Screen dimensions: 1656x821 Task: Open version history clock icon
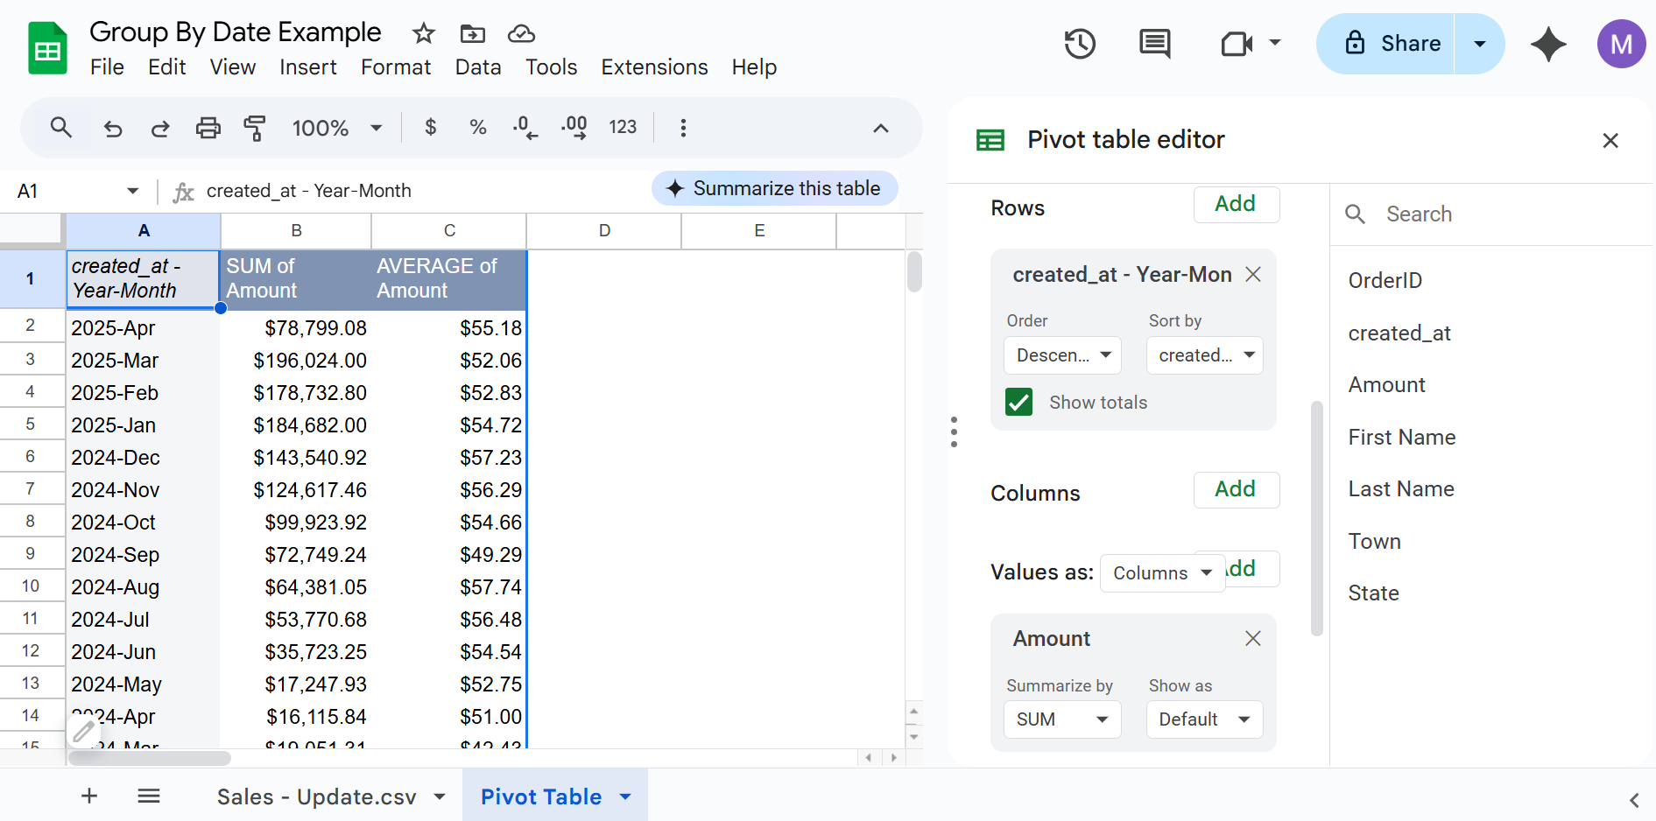(x=1079, y=43)
